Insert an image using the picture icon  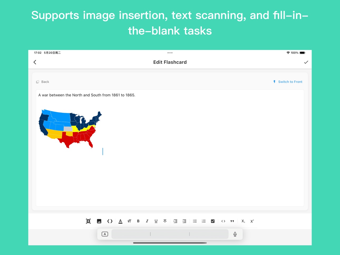point(99,221)
